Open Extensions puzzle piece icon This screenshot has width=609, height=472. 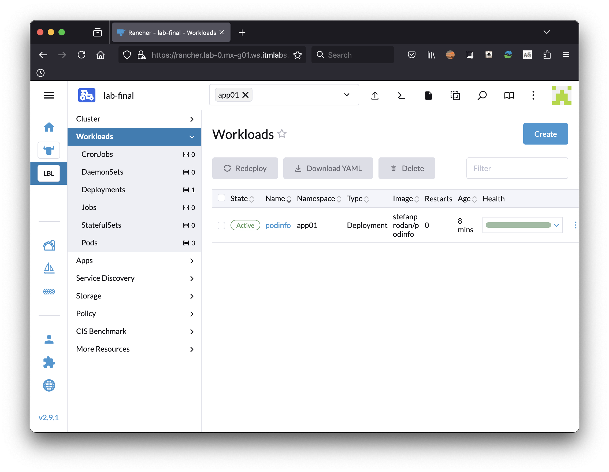pos(49,362)
